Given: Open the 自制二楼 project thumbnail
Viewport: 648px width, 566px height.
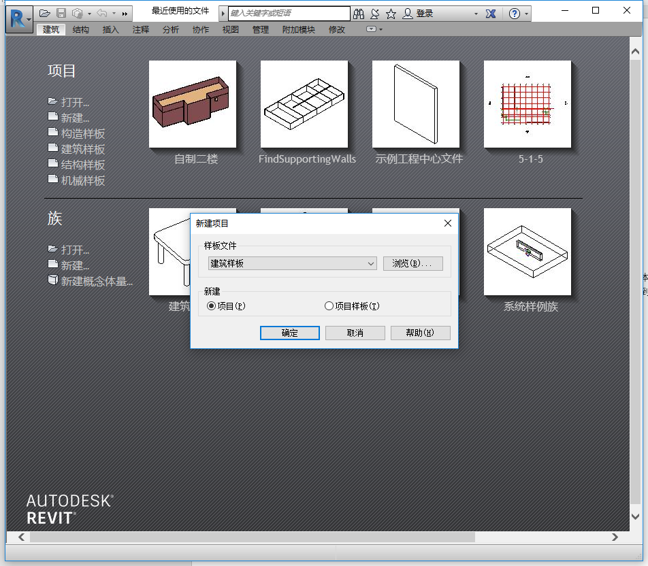Looking at the screenshot, I should coord(193,104).
